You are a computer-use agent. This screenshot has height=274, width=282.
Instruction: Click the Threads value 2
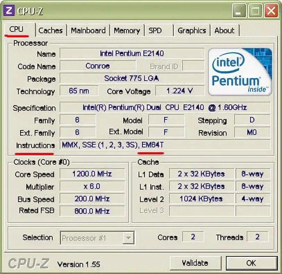click(257, 237)
